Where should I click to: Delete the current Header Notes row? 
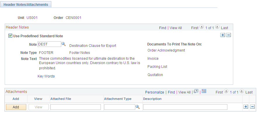229,35
